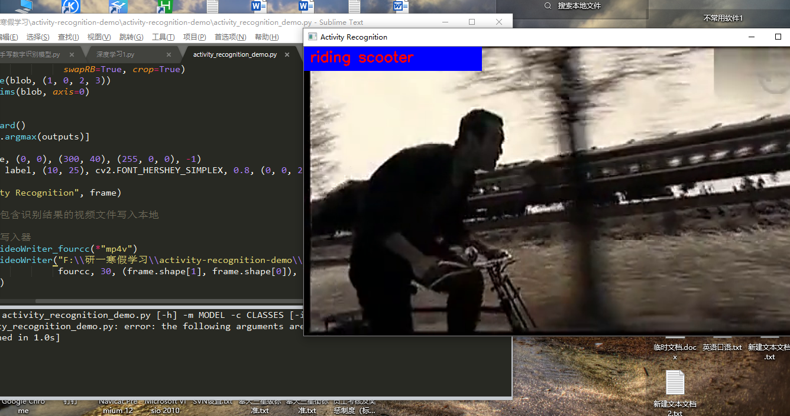Open the 新建文本文档2.txt desktop file icon

[x=675, y=384]
